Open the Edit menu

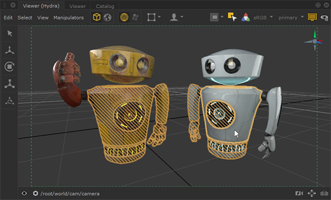click(x=8, y=18)
